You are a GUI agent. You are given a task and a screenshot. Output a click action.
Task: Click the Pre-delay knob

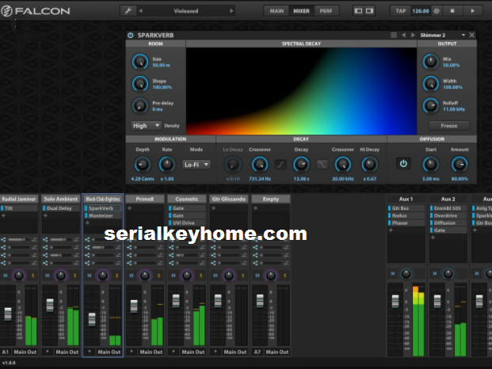coord(140,105)
